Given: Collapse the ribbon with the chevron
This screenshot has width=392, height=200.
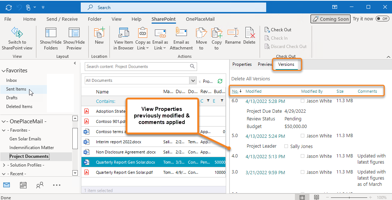Looking at the screenshot, I should tap(388, 57).
